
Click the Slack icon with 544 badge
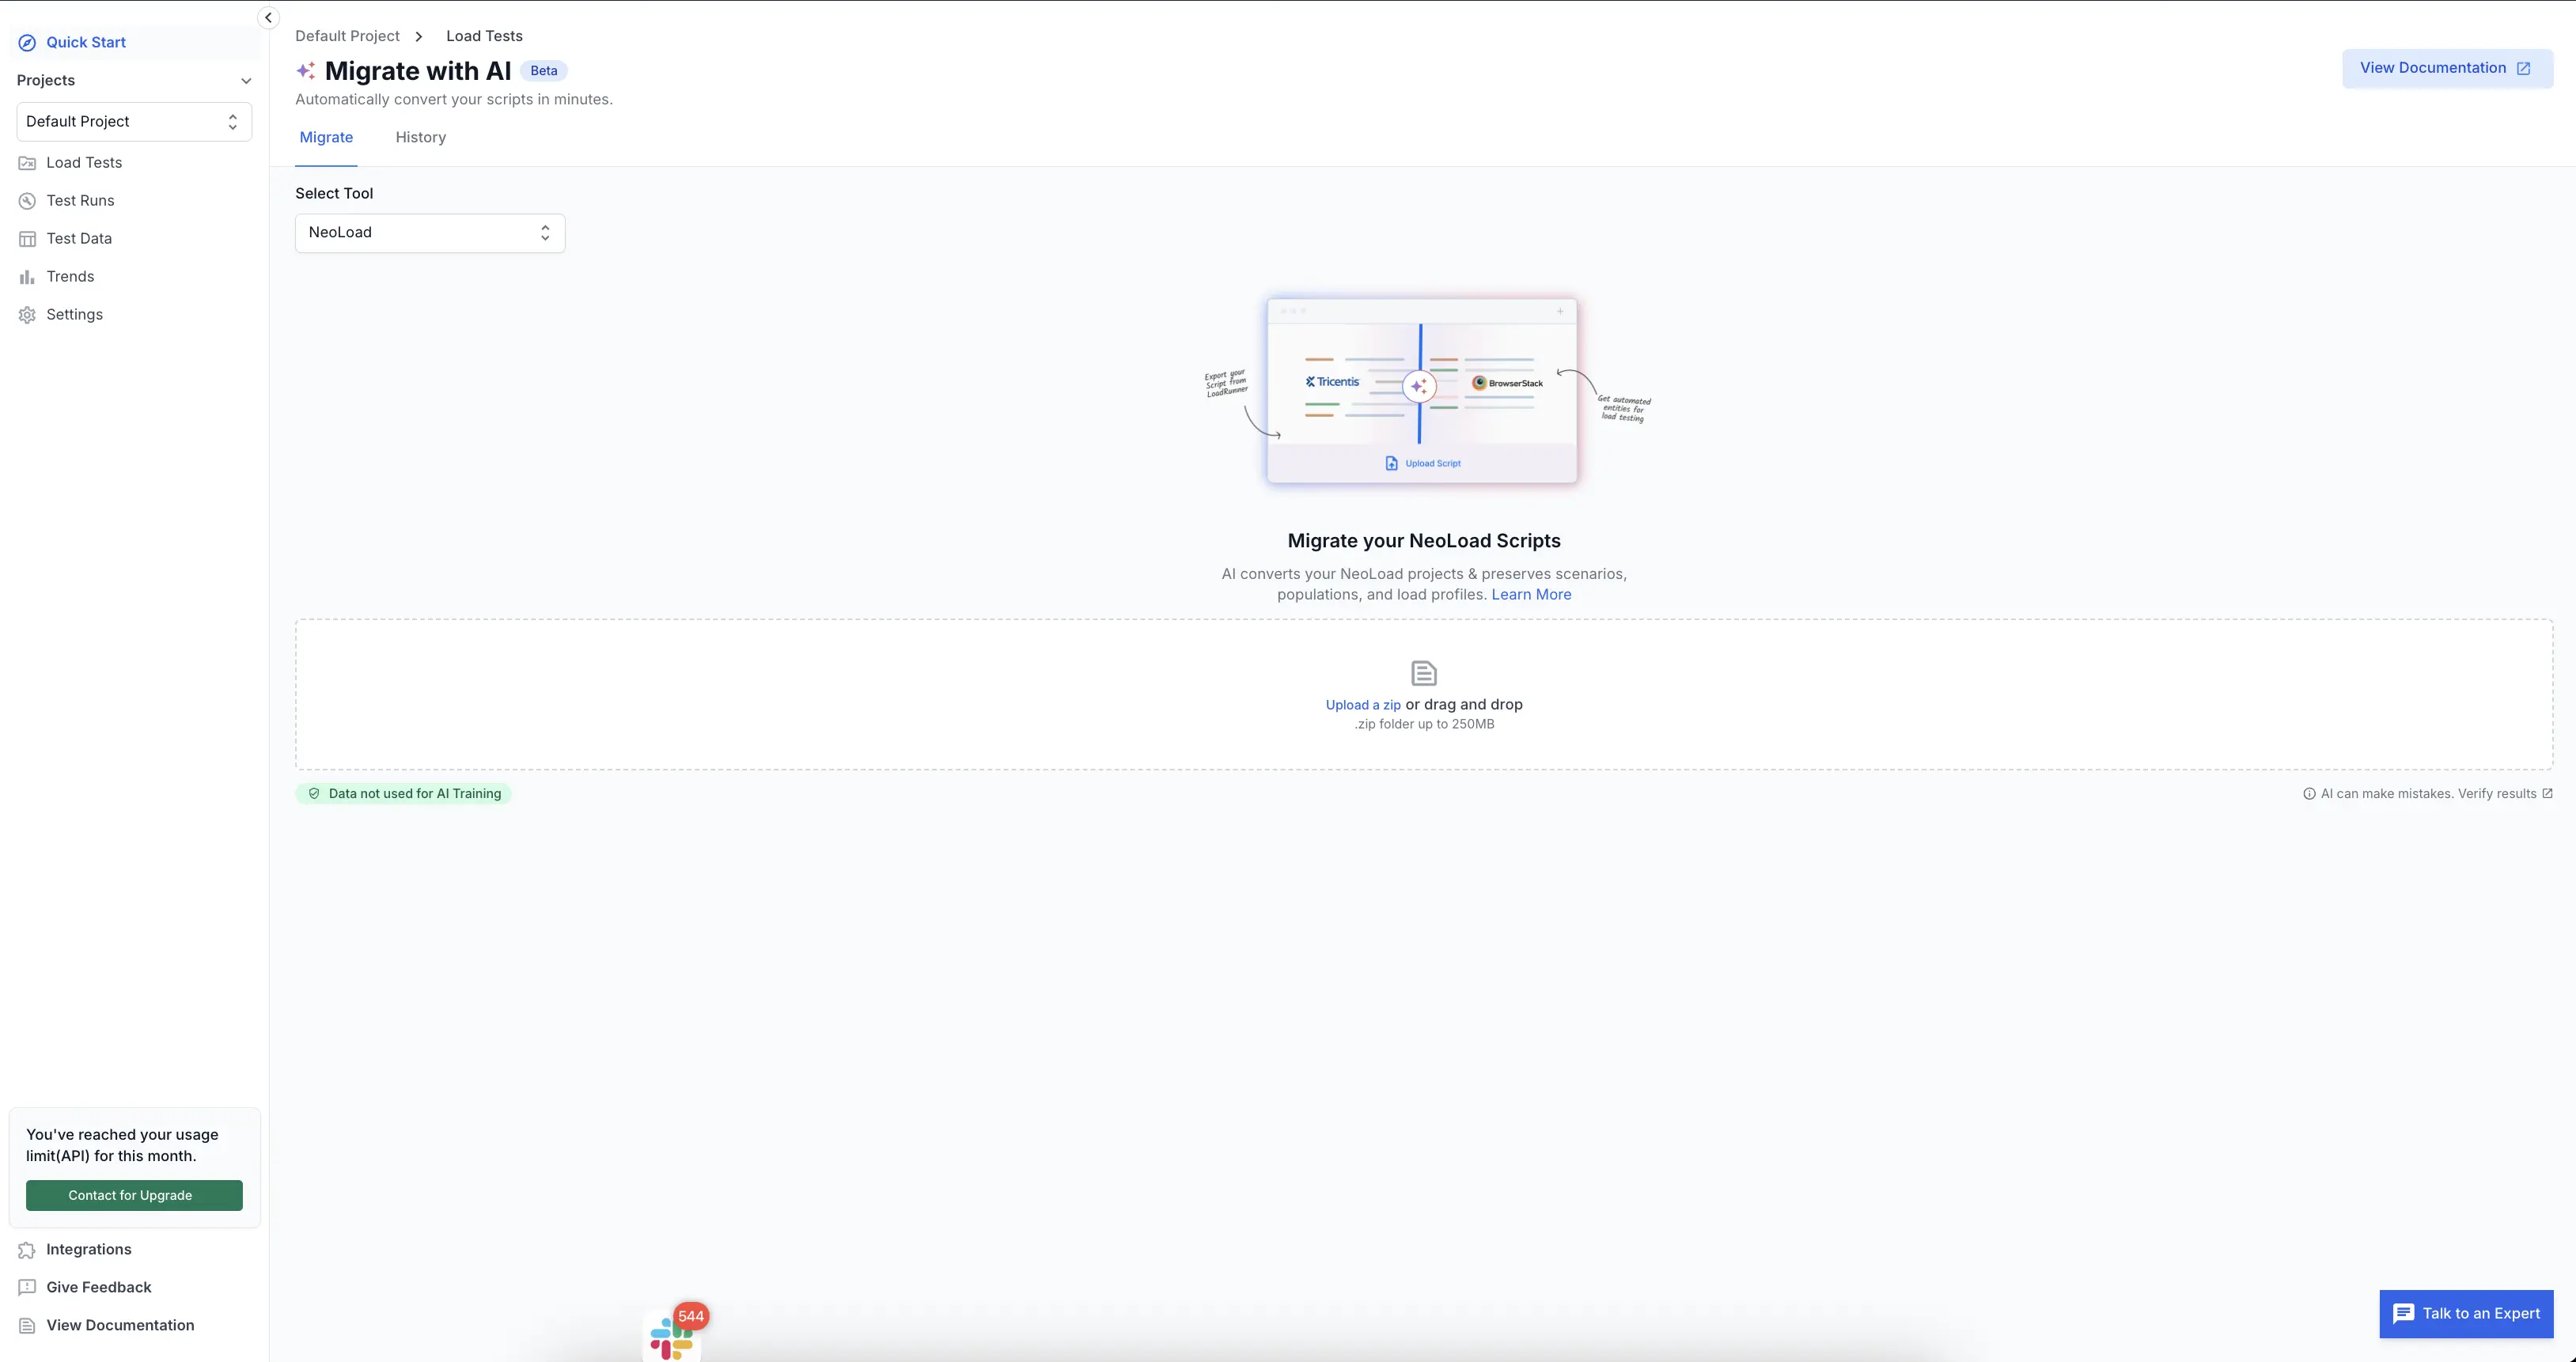[672, 1337]
